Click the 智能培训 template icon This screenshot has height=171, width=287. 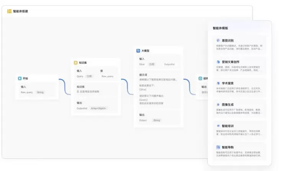218,126
